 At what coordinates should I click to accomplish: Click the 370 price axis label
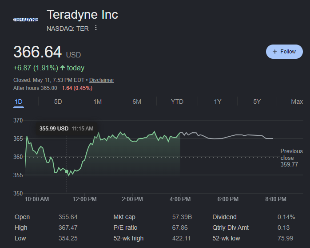(18, 120)
